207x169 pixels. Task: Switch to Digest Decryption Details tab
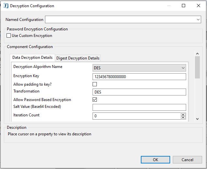(78, 58)
